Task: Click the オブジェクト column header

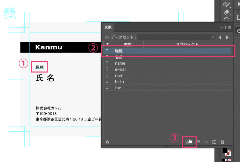Action: [x=187, y=44]
